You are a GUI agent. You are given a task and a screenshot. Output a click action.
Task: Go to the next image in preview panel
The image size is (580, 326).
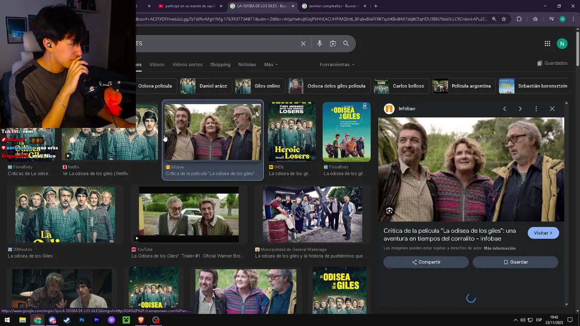(x=520, y=109)
